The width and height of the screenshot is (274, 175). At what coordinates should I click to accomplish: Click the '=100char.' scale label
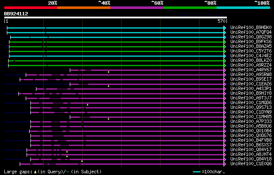pyautogui.click(x=213, y=172)
